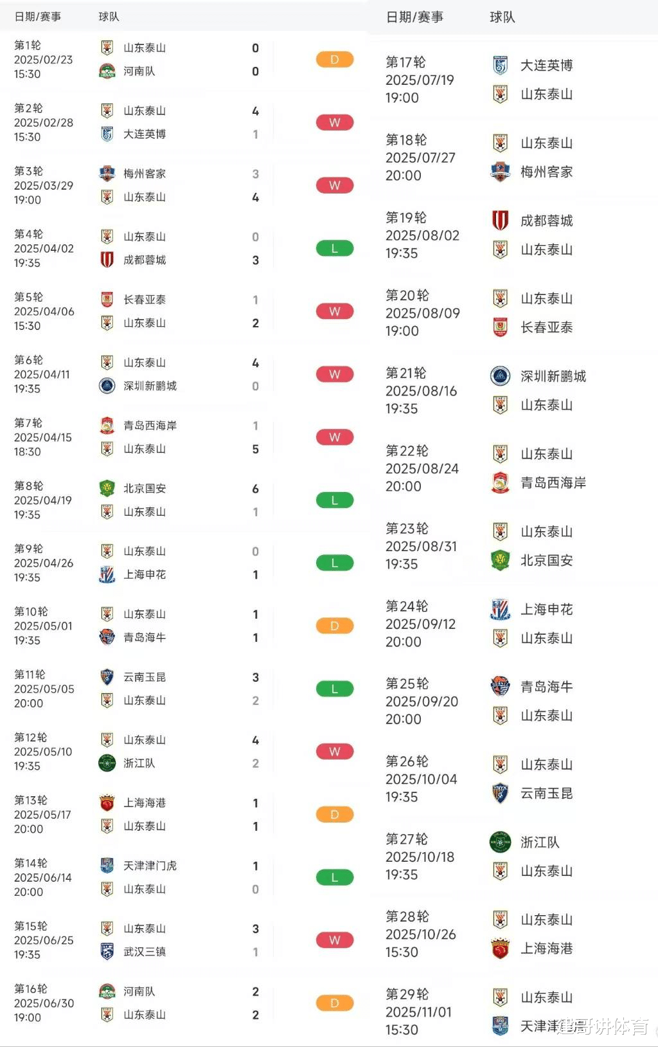Select the right-side 球队 column header

coord(502,17)
